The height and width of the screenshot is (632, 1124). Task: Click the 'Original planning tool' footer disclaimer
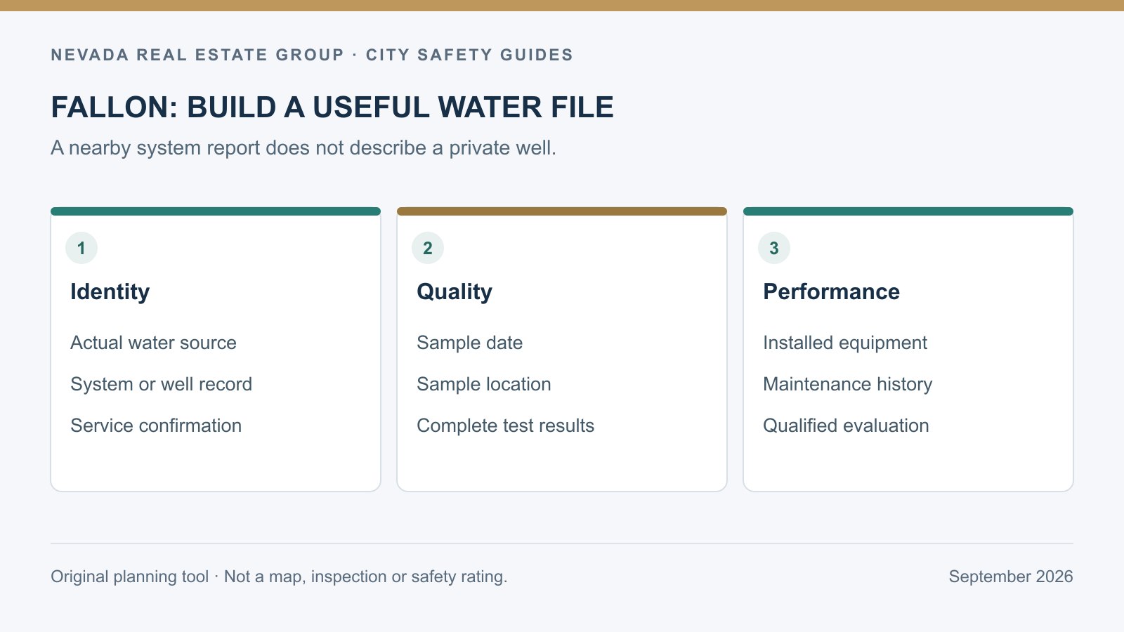(279, 577)
